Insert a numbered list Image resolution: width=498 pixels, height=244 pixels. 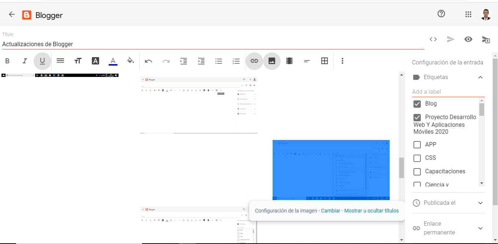click(236, 61)
